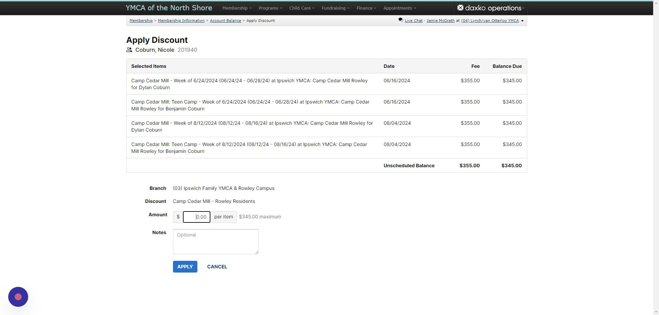
Task: Select the Benjamin Coburn Teen Camp 8/12/2024 row
Action: (x=327, y=148)
